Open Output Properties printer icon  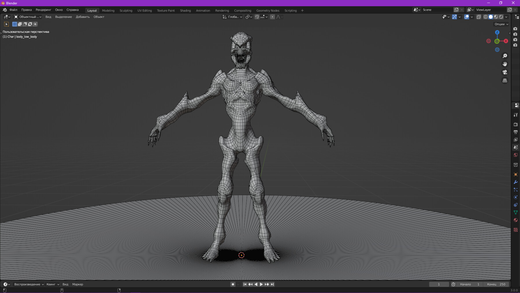[x=516, y=132]
